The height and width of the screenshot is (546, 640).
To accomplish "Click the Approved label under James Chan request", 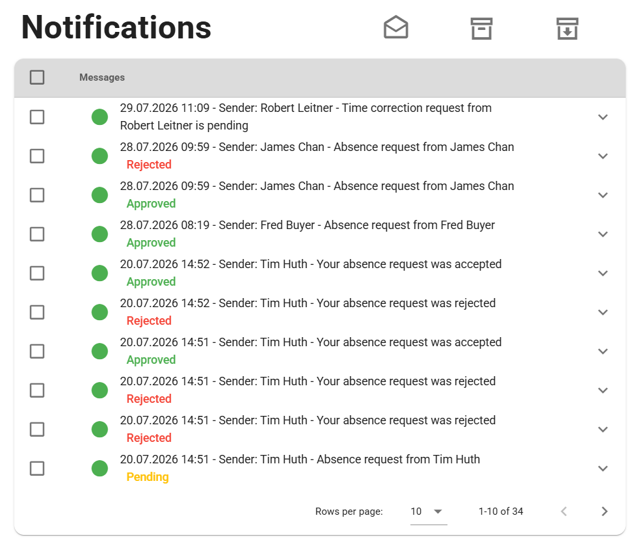I will (x=151, y=204).
